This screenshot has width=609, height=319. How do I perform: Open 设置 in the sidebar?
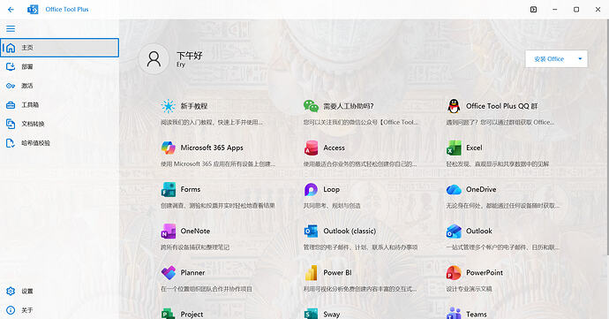pos(59,291)
